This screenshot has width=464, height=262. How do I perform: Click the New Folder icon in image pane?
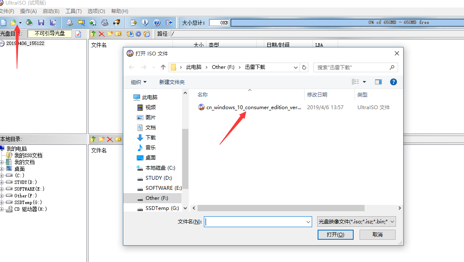(110, 34)
